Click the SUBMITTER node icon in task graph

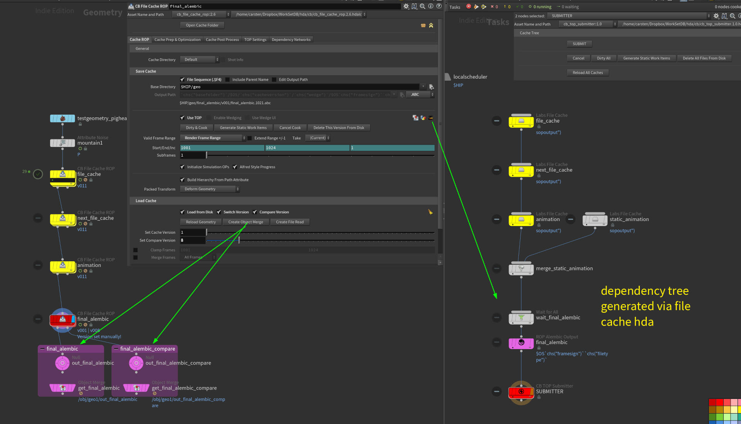tap(521, 392)
